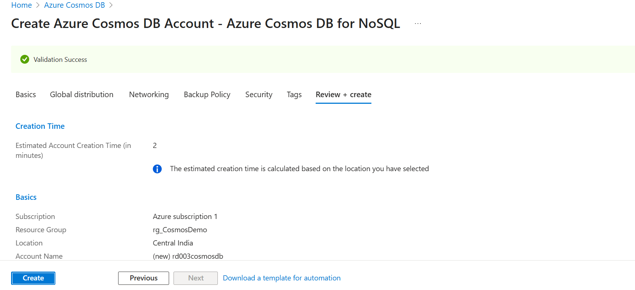This screenshot has width=635, height=290.
Task: Select the Networking tab
Action: point(149,95)
